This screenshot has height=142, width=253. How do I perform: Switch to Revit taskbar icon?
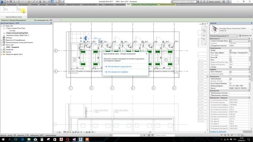[81, 139]
